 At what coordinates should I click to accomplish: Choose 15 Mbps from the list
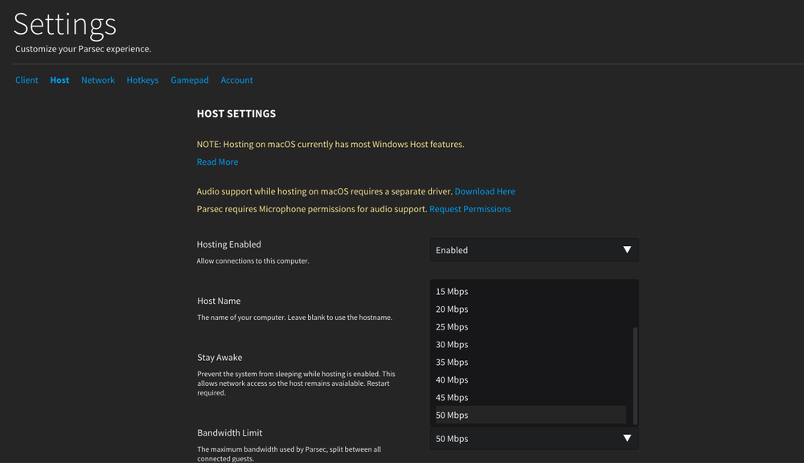531,291
